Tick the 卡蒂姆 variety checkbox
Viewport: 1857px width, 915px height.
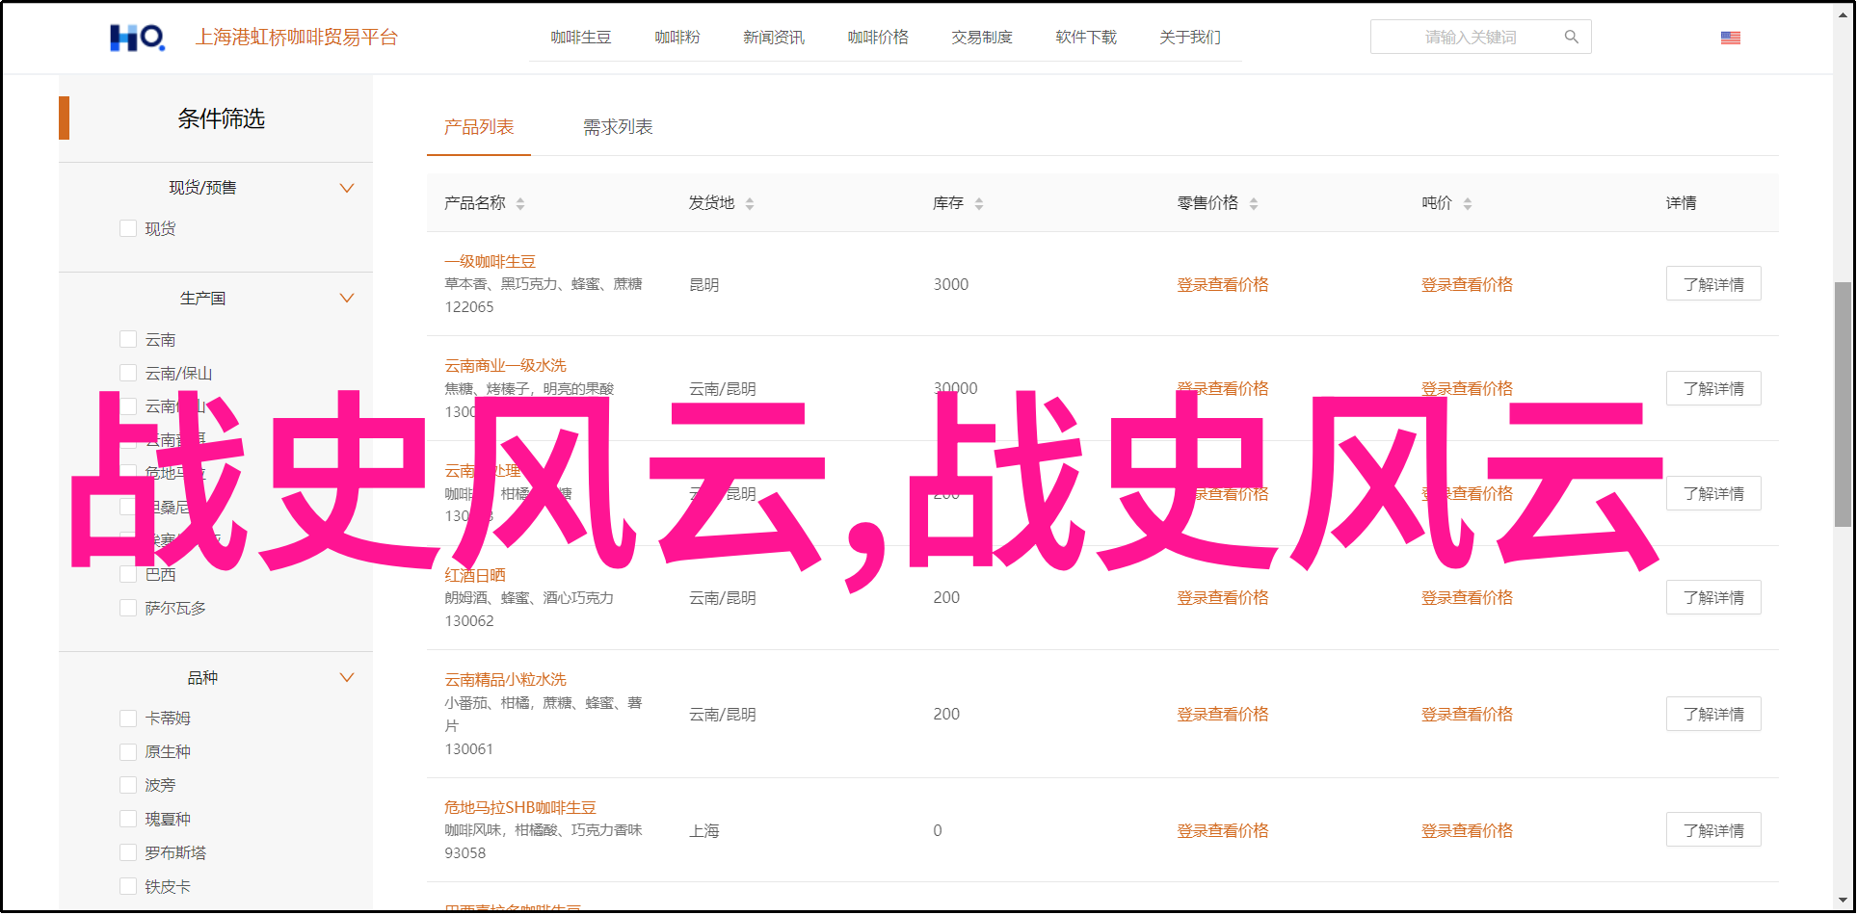pyautogui.click(x=128, y=719)
